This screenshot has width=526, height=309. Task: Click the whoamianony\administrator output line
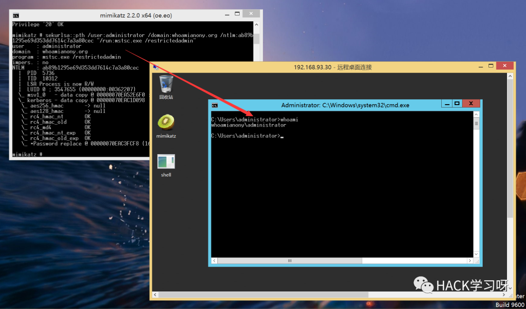point(248,125)
